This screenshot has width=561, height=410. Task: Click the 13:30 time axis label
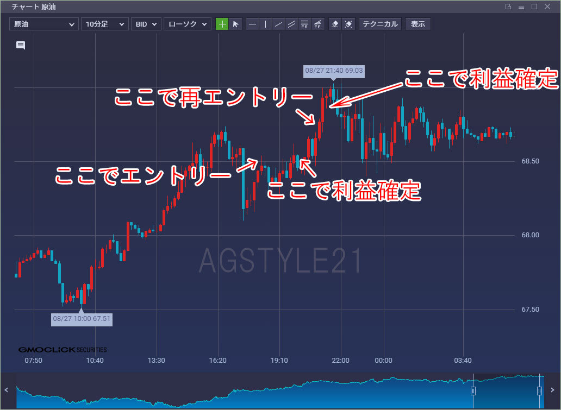click(157, 361)
